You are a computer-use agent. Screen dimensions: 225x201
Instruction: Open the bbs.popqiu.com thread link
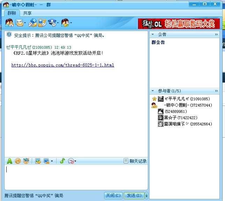tap(63, 65)
